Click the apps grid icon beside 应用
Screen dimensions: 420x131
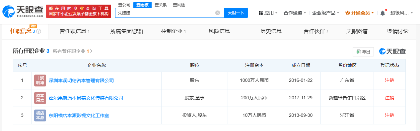point(261,13)
